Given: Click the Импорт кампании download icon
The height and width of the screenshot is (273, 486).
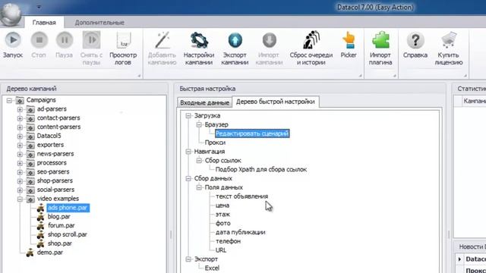Looking at the screenshot, I should tap(269, 40).
